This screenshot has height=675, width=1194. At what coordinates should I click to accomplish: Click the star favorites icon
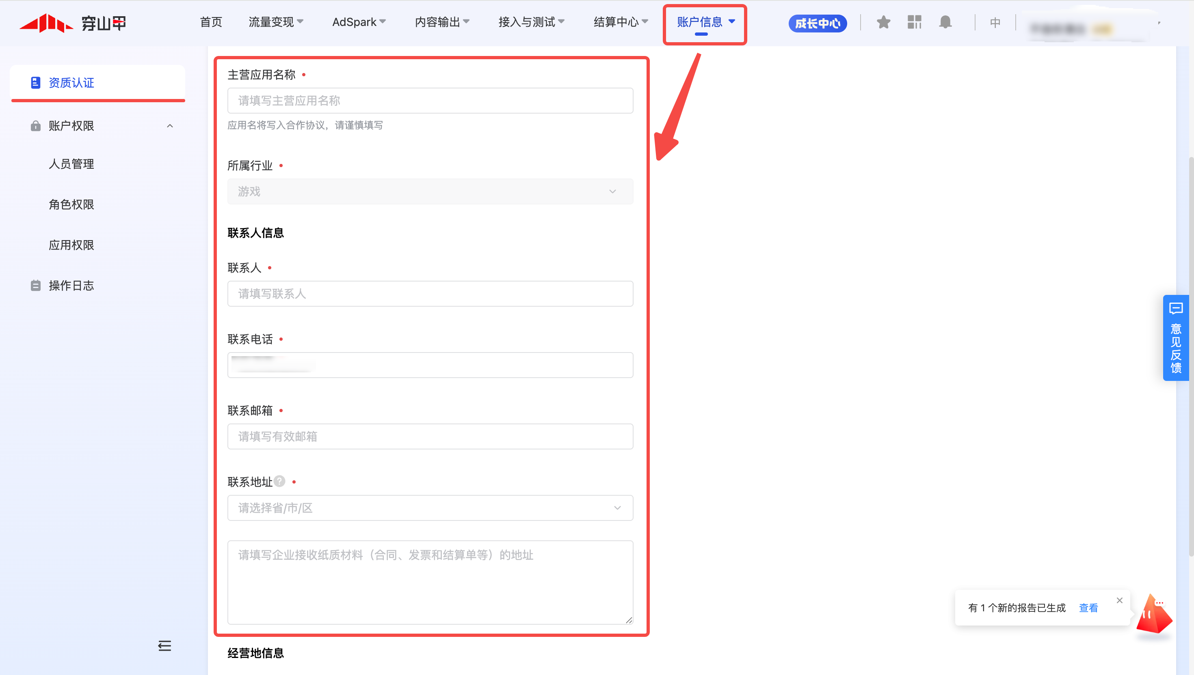(883, 22)
